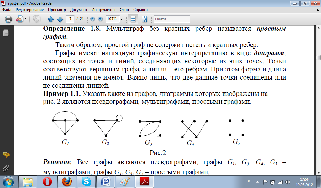Open the Просмотр menu
The width and height of the screenshot is (321, 188).
tap(57, 10)
